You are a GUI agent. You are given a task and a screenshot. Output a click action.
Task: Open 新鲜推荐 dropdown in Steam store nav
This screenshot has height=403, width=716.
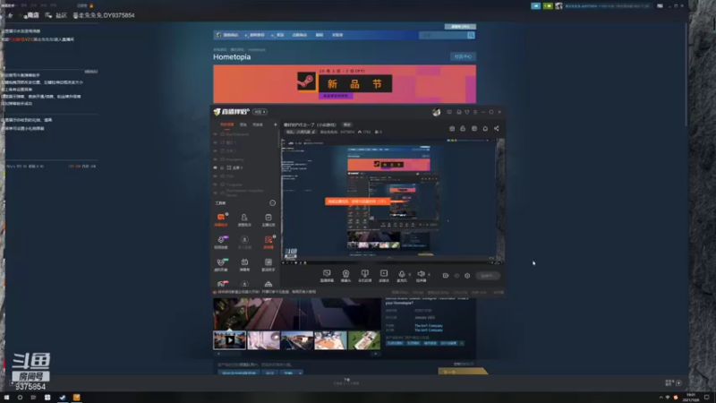point(256,35)
